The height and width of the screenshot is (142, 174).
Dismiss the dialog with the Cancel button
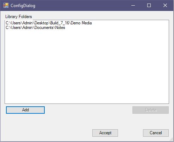tap(156, 133)
